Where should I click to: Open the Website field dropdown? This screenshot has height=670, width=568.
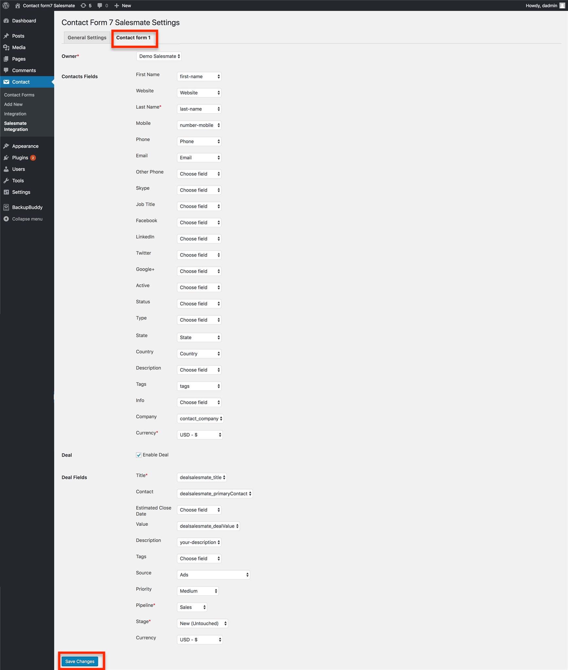click(x=199, y=93)
